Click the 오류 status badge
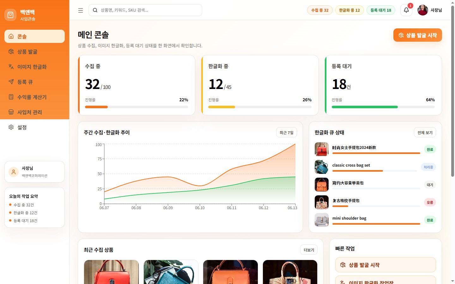The width and height of the screenshot is (455, 284). [x=430, y=202]
